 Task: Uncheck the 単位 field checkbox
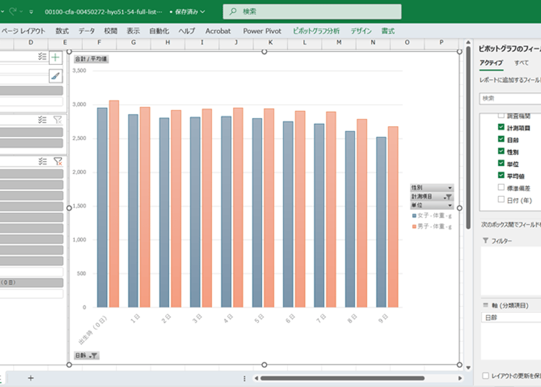tap(501, 163)
